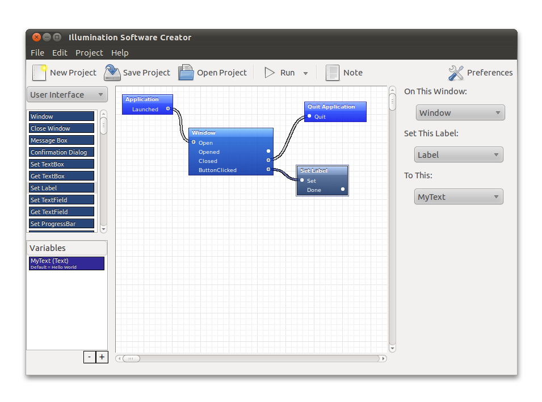Screen dimensions: 542x402
Task: Close the Illumination Software Creator window
Action: click(36, 37)
